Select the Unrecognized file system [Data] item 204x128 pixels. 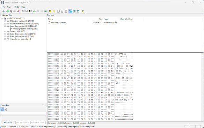click(25, 29)
